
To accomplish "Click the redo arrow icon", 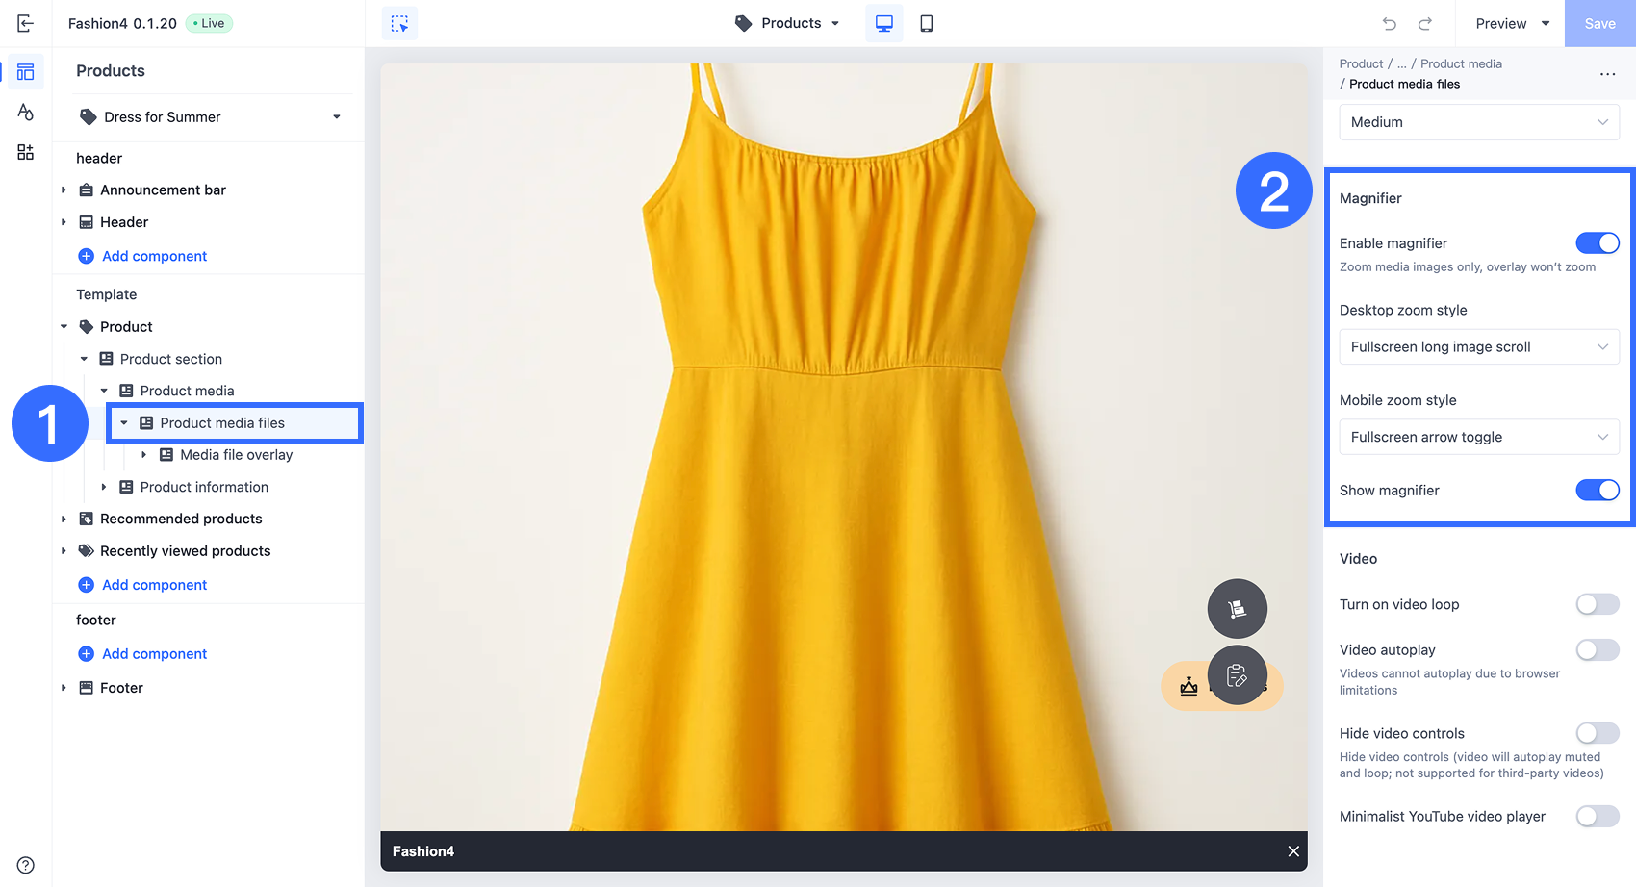I will click(1425, 23).
